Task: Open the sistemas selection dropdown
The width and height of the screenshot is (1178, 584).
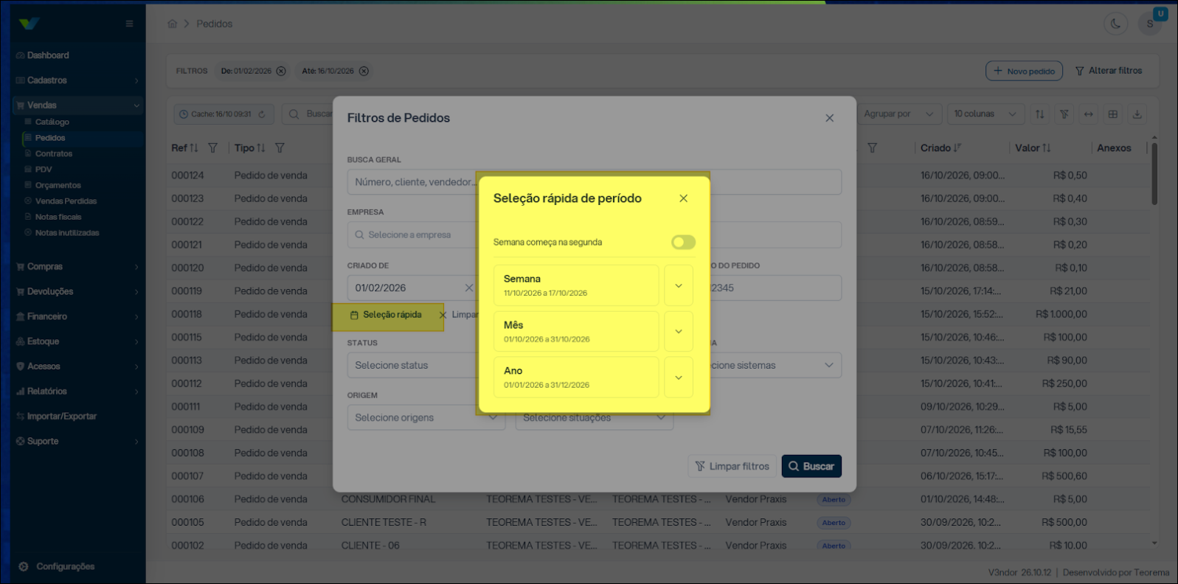Action: (774, 365)
